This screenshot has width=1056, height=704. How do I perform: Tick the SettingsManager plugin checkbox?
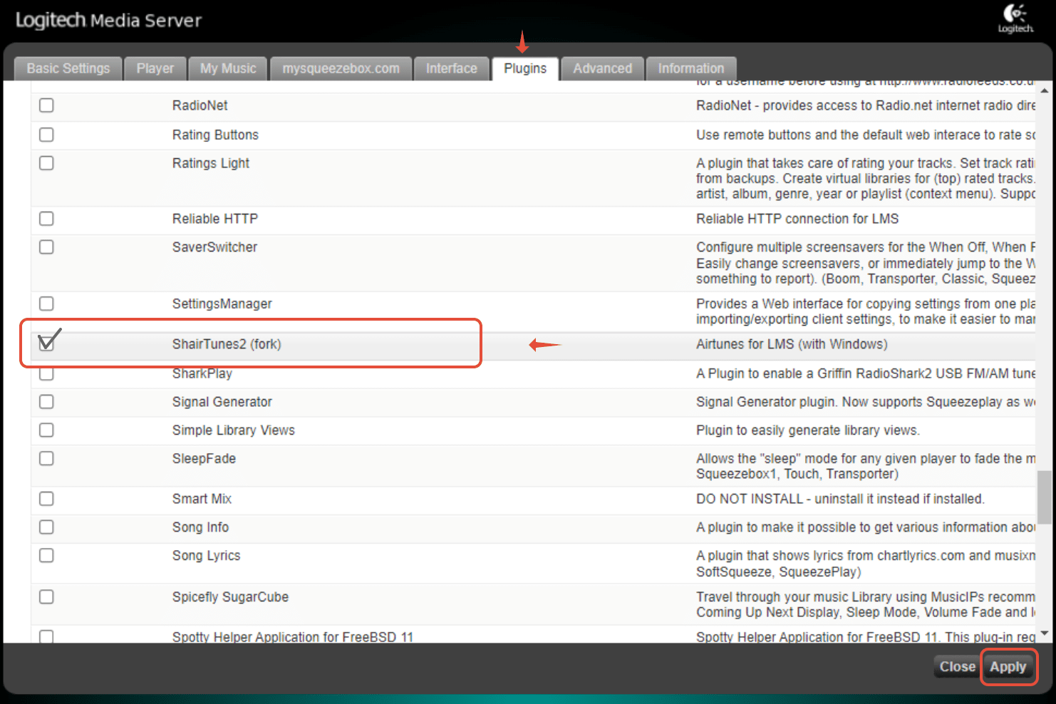(x=46, y=304)
